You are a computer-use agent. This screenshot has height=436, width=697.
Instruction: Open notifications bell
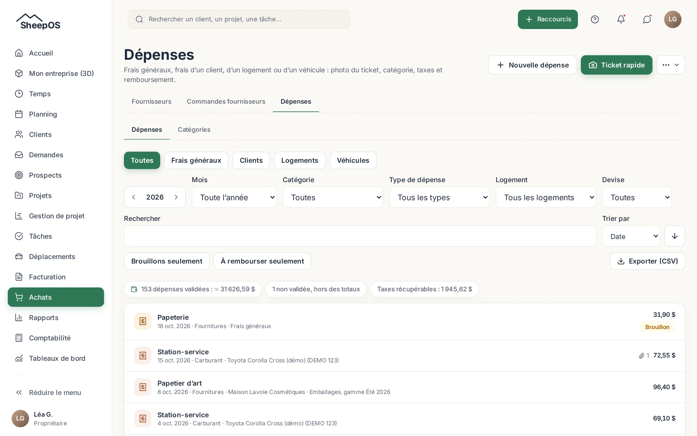click(x=621, y=19)
